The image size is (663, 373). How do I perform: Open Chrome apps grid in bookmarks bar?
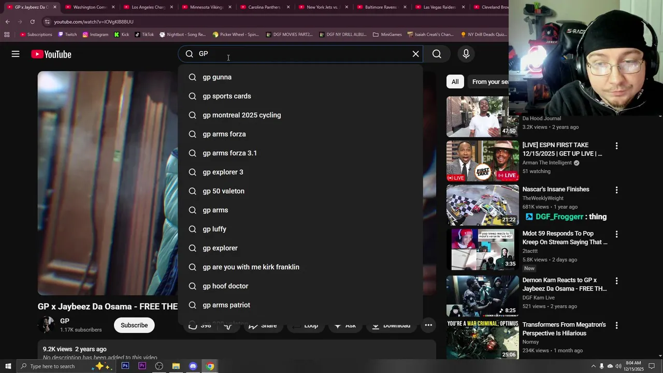click(x=7, y=35)
